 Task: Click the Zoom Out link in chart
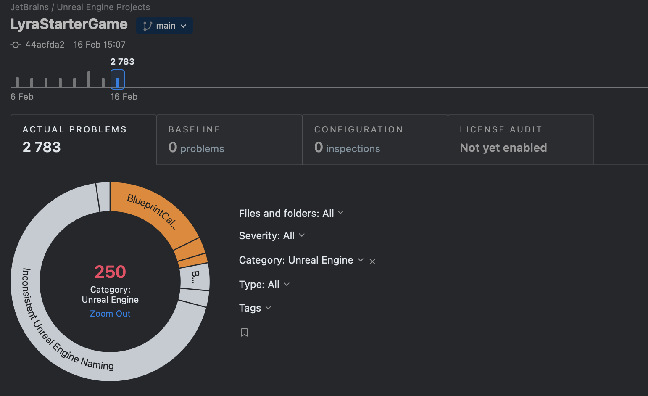pos(110,314)
